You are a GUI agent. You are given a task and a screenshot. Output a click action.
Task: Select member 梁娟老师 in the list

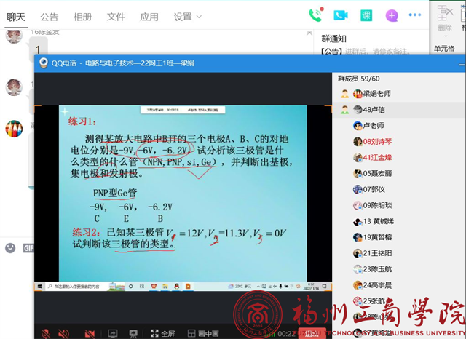376,94
